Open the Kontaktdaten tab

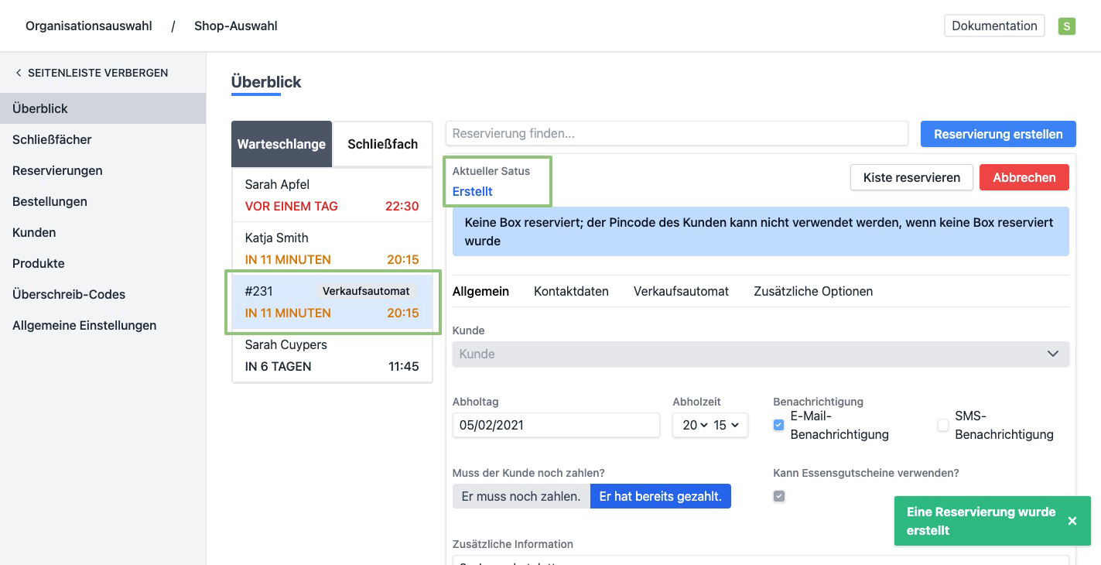coord(571,291)
